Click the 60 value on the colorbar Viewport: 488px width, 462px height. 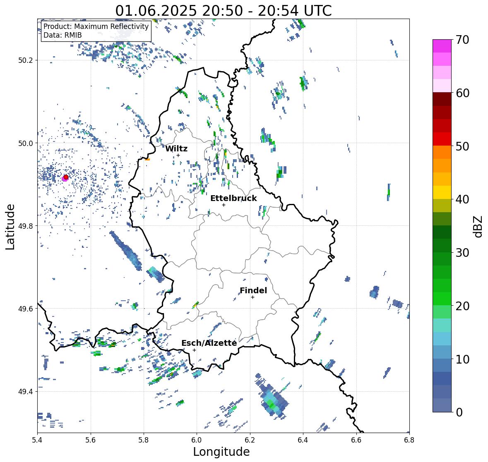462,93
